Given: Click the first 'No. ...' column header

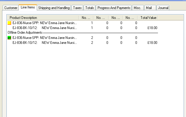Looking at the screenshot, I should tap(86, 18).
